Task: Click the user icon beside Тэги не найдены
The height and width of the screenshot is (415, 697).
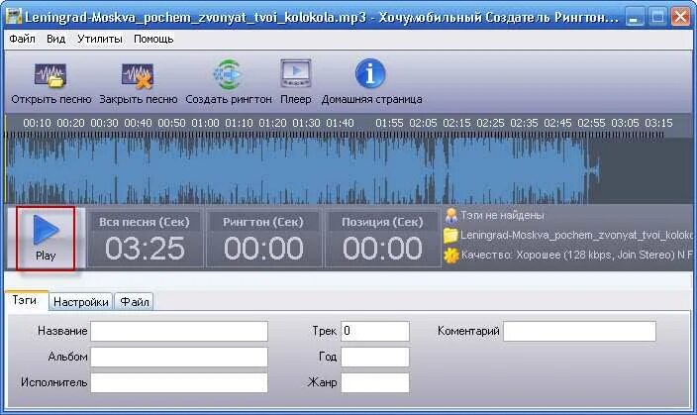Action: 450,216
